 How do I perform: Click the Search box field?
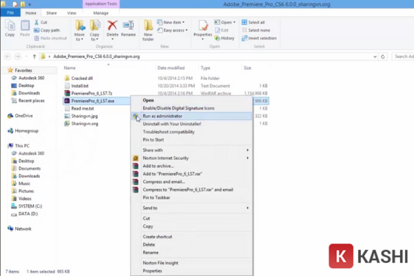tap(403, 57)
